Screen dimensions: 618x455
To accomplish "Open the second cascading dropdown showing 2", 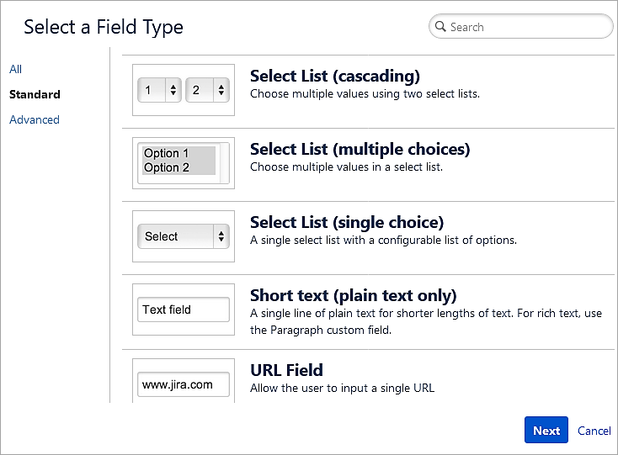I will click(207, 90).
